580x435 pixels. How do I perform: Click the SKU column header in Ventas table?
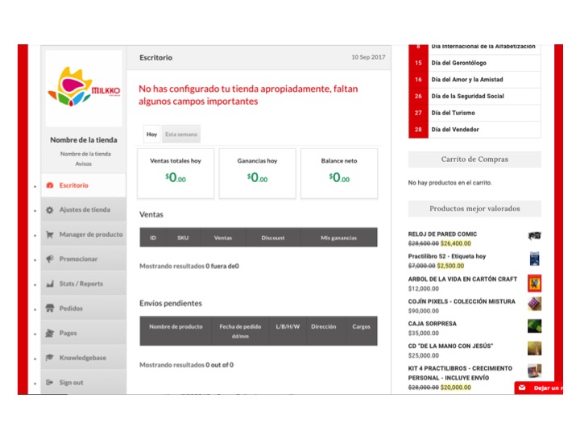click(x=183, y=238)
